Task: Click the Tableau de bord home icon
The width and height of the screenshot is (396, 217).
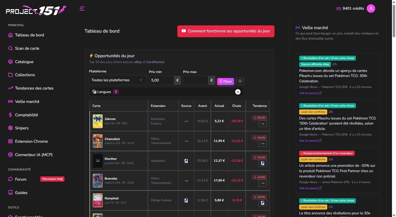Action: click(10, 35)
